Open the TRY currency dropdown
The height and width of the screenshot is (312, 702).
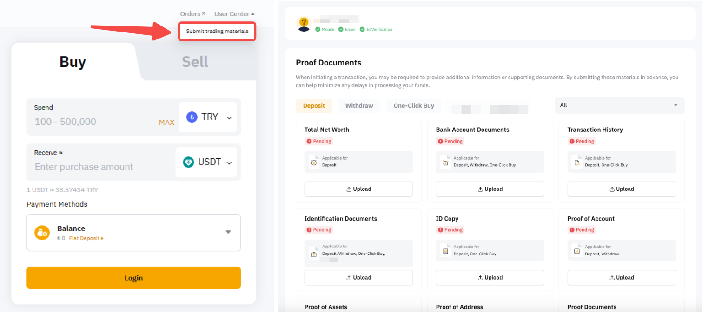coord(229,117)
